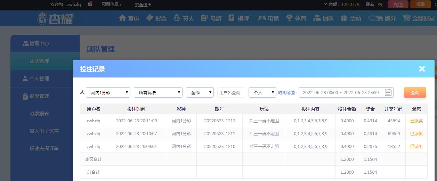Viewport: 437px width, 181px height.
Task: Toggle the balance visibility eye icon
Action: click(x=380, y=5)
